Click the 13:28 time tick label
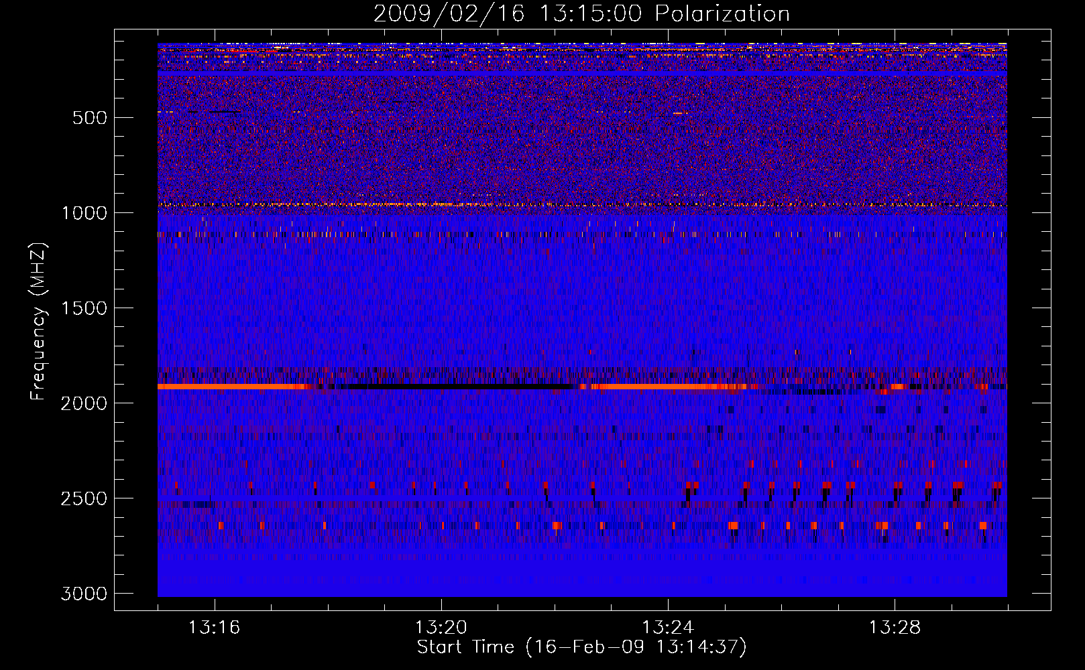This screenshot has height=670, width=1085. (895, 628)
